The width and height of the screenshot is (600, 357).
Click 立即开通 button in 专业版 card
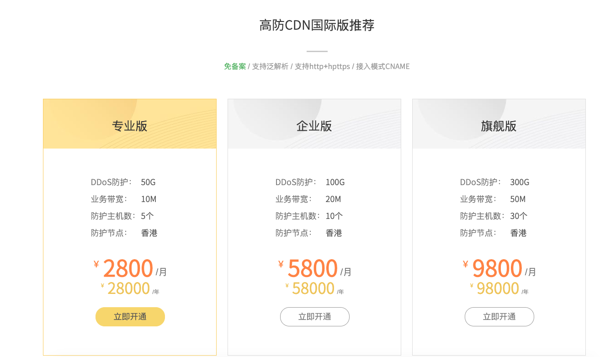tap(130, 317)
